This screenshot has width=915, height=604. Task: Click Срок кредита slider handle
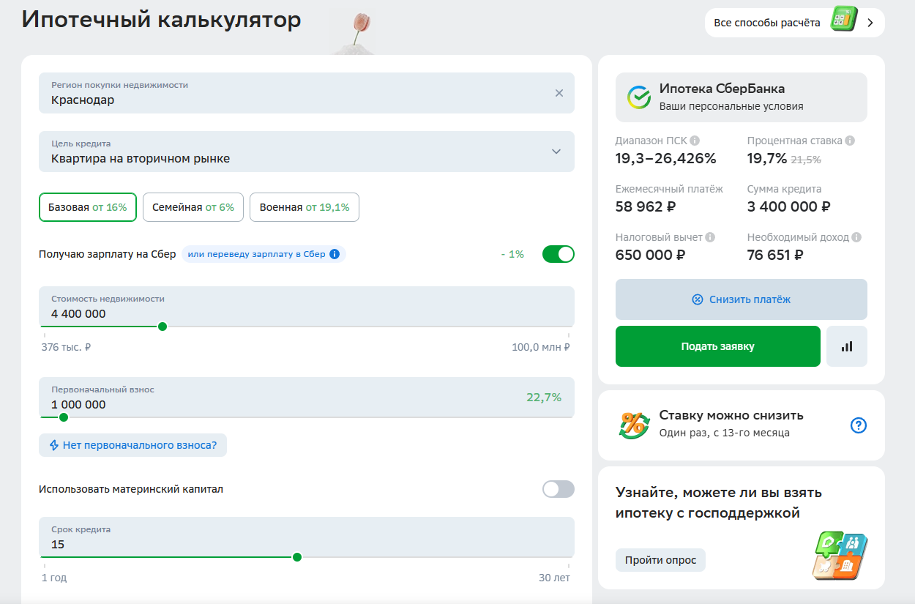(x=297, y=557)
